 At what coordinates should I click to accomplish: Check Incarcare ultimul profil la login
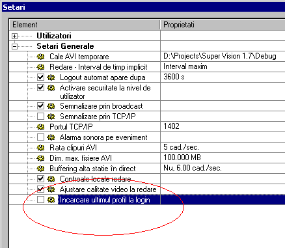40,200
